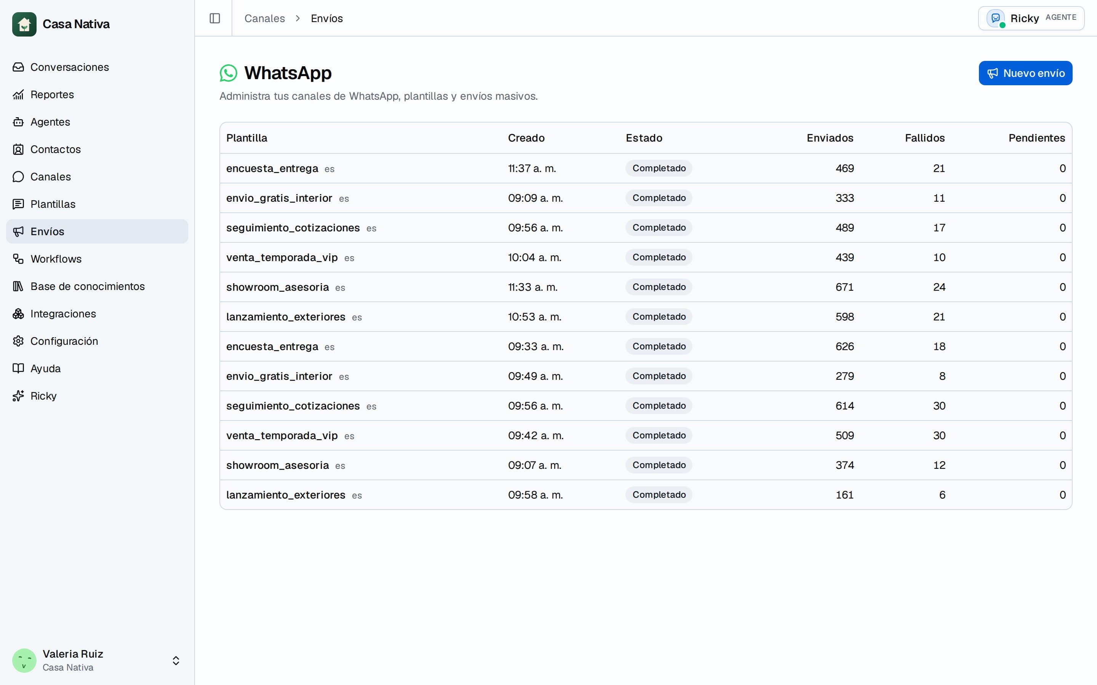Screen dimensions: 1097x685
Task: Open venta_temporada_vip row created 10:04 a. m.
Action: [x=646, y=257]
